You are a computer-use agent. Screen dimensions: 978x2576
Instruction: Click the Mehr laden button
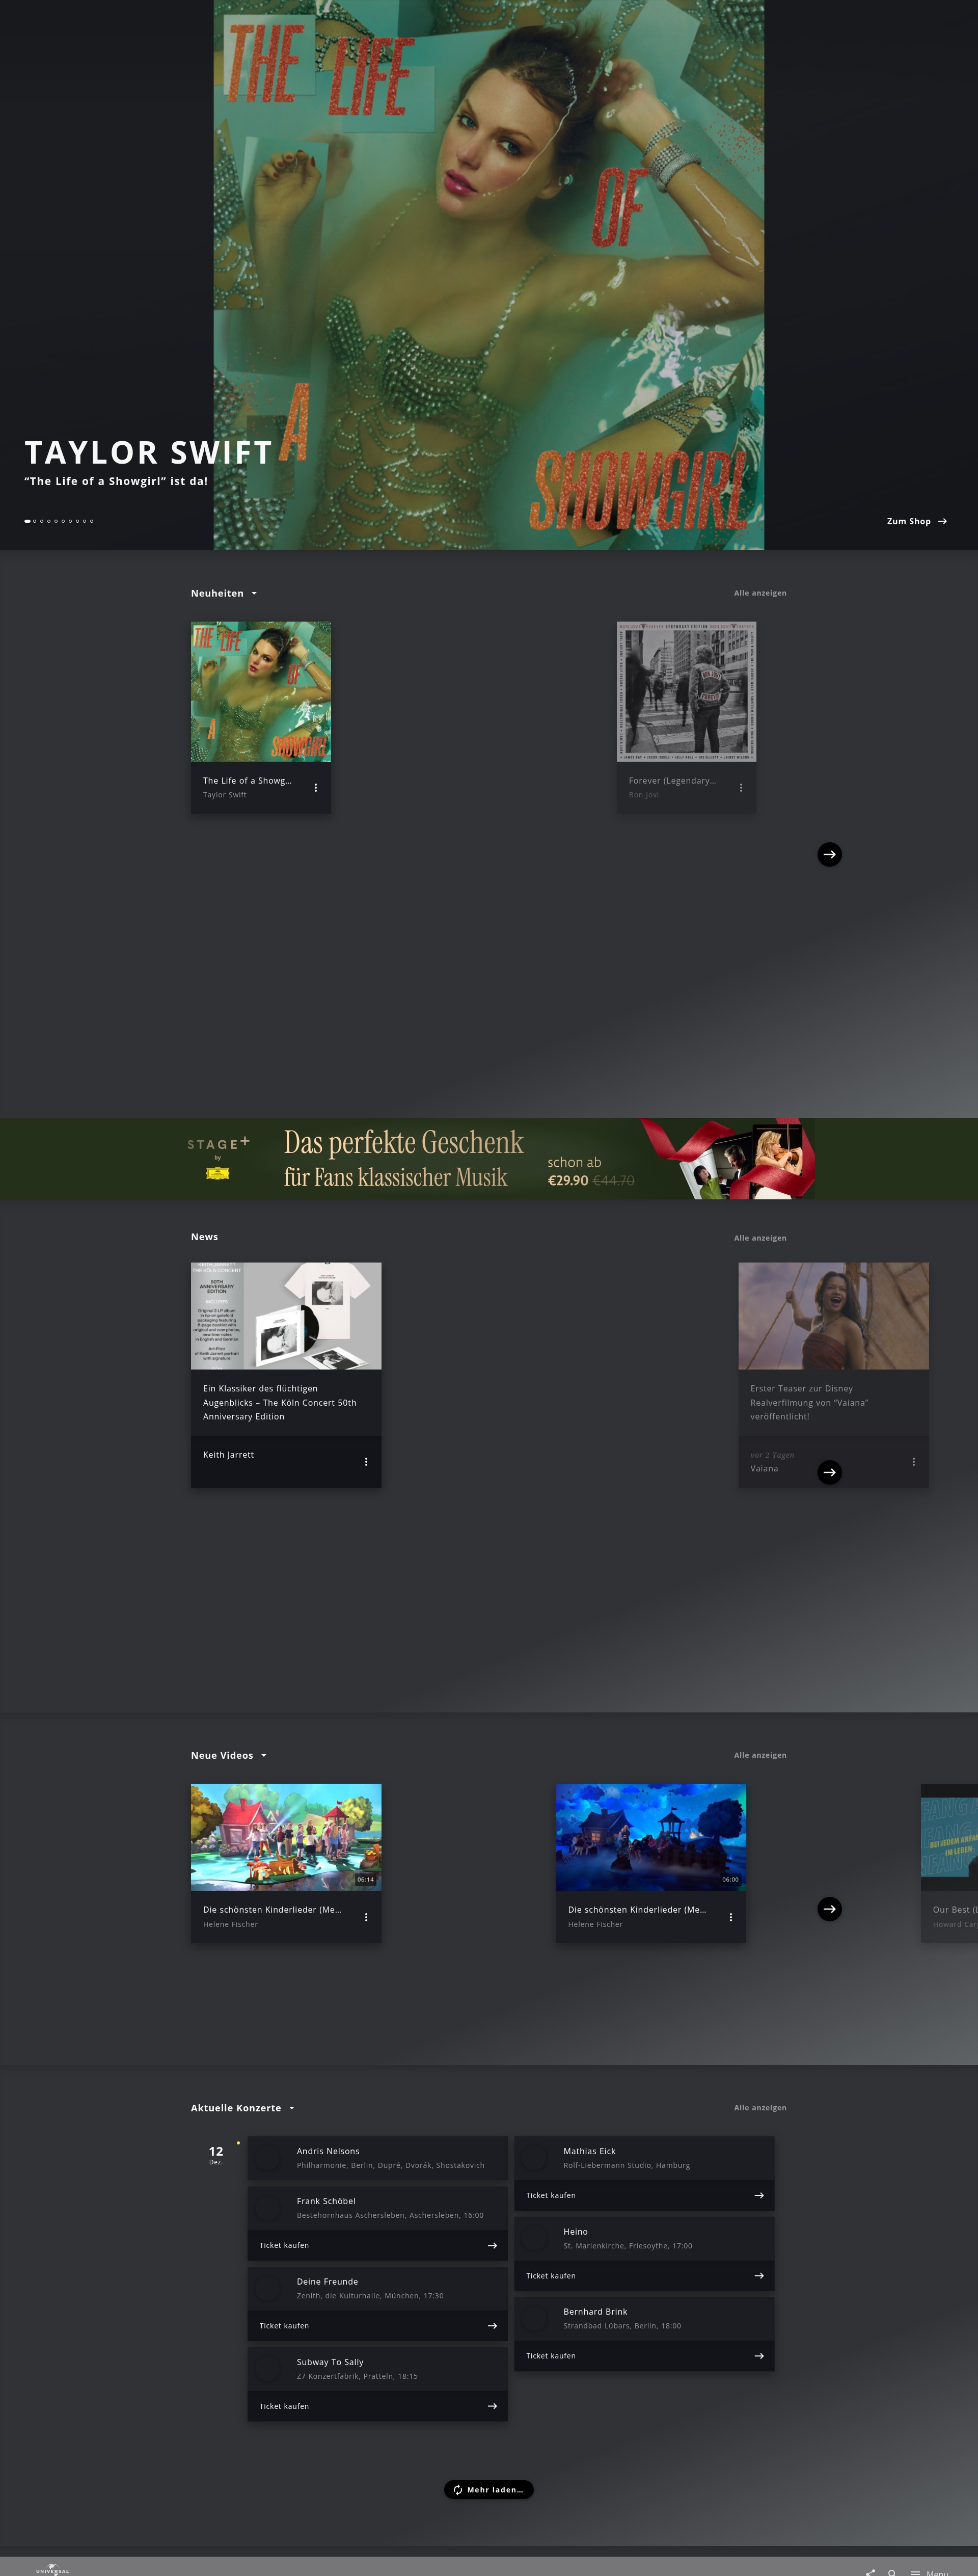click(x=489, y=2490)
